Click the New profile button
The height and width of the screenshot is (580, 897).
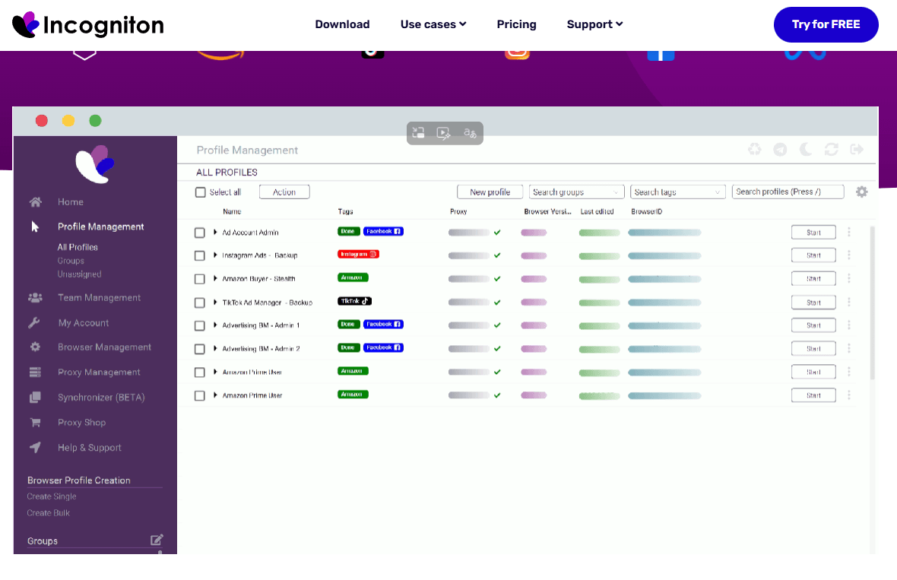pyautogui.click(x=490, y=192)
